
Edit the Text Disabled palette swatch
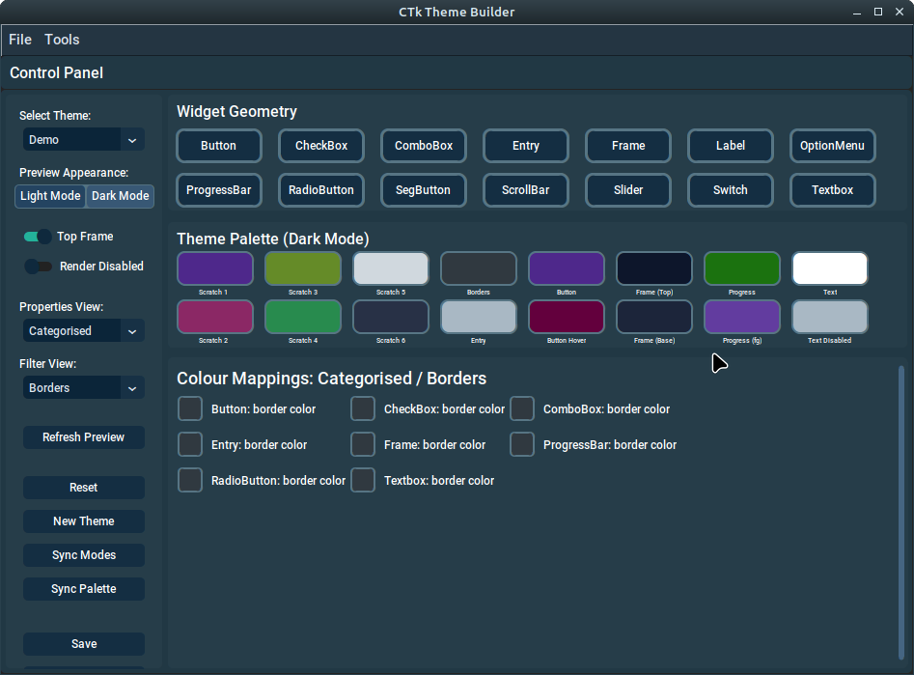tap(829, 317)
